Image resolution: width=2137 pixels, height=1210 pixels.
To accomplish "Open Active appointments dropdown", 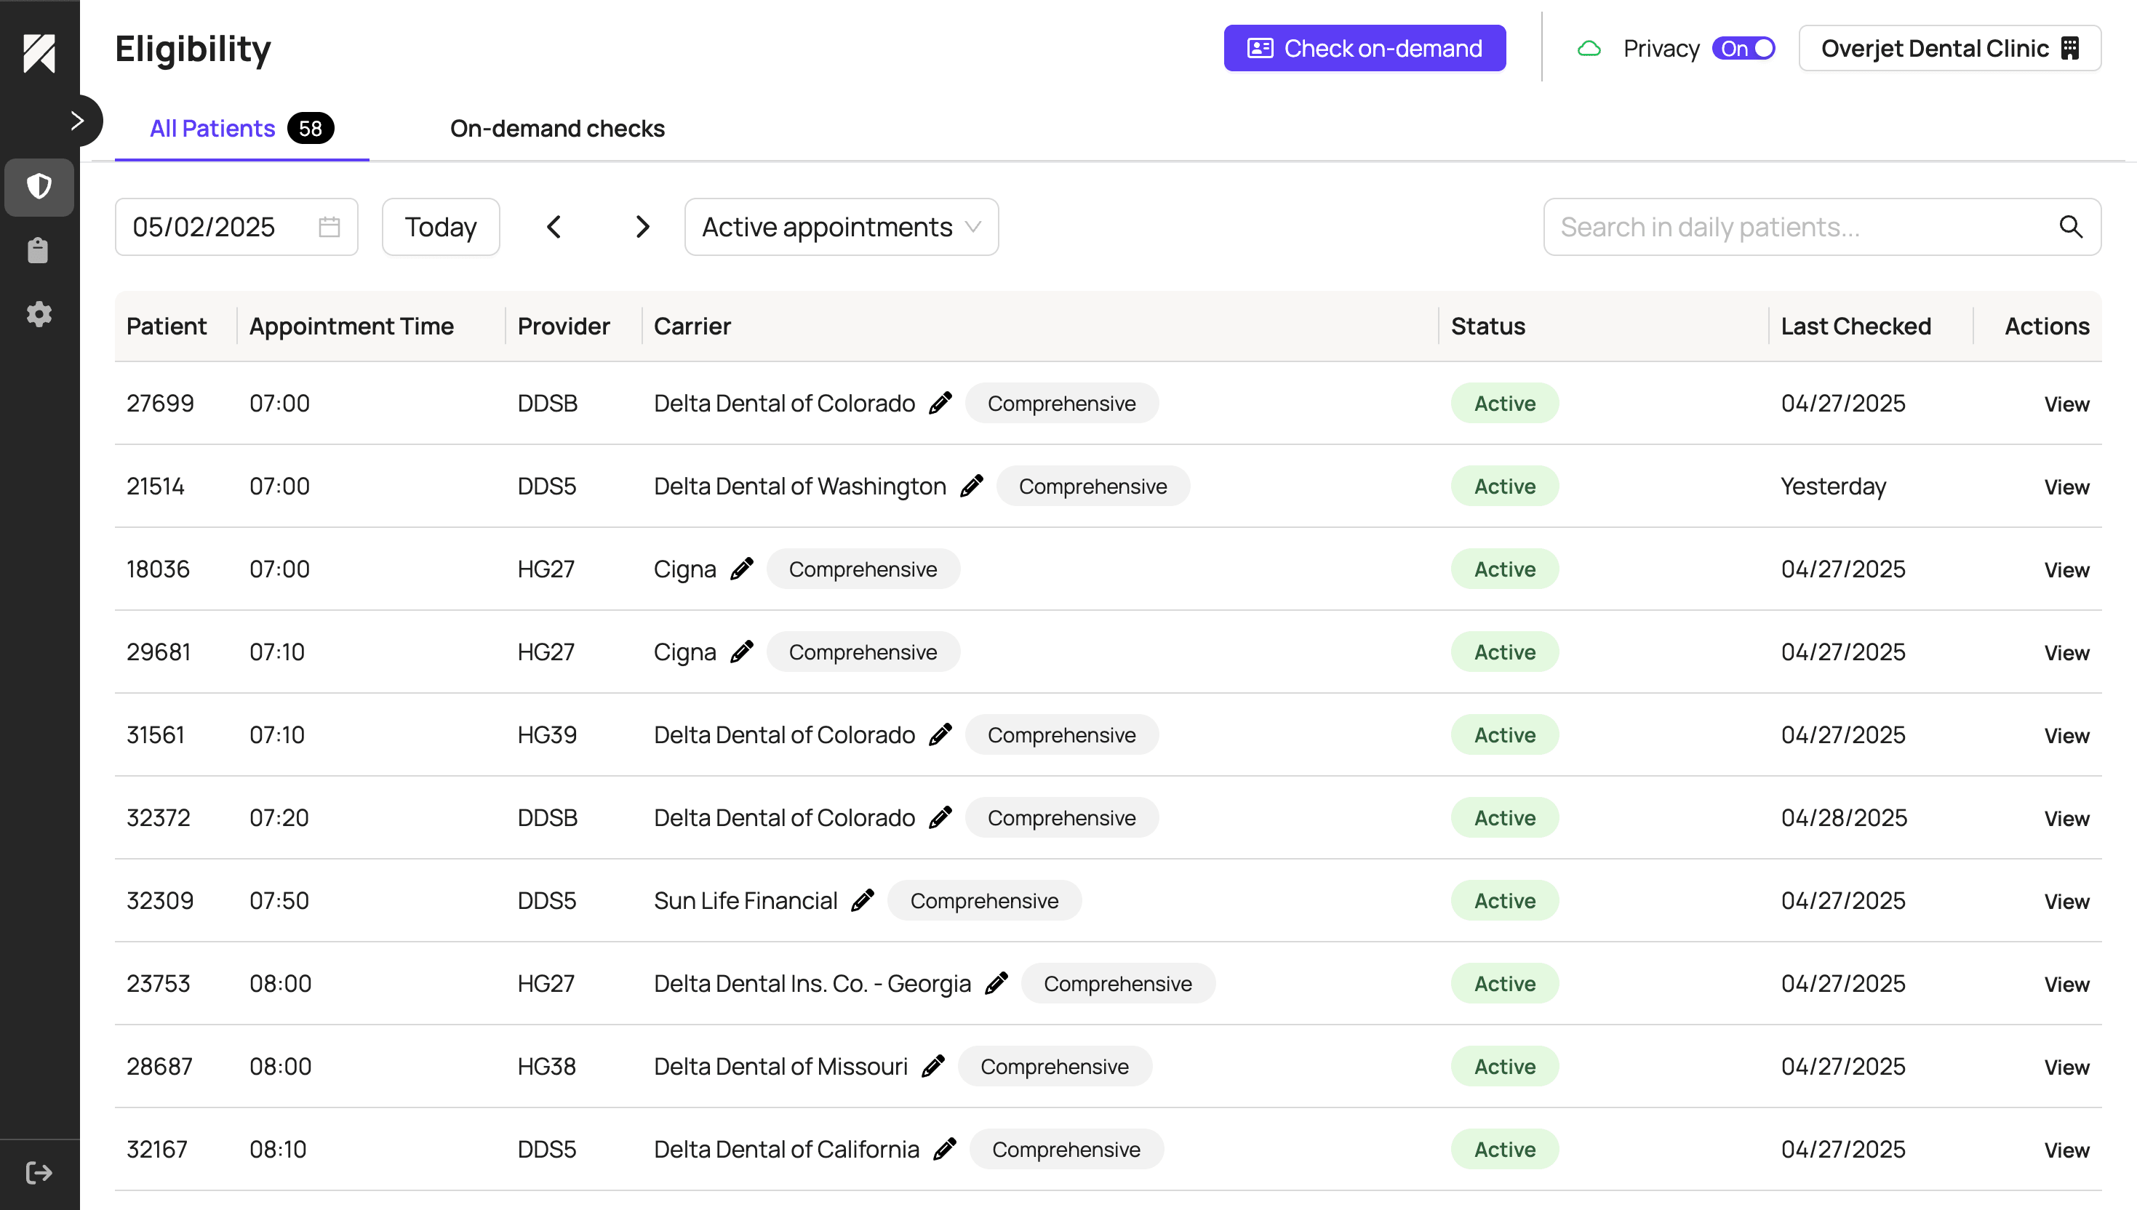I will (x=840, y=227).
